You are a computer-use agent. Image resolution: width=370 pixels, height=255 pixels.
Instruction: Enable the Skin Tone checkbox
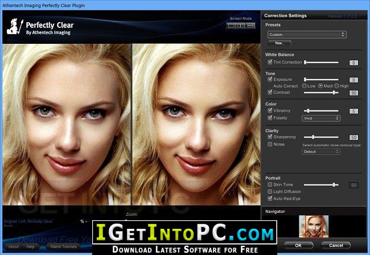270,184
